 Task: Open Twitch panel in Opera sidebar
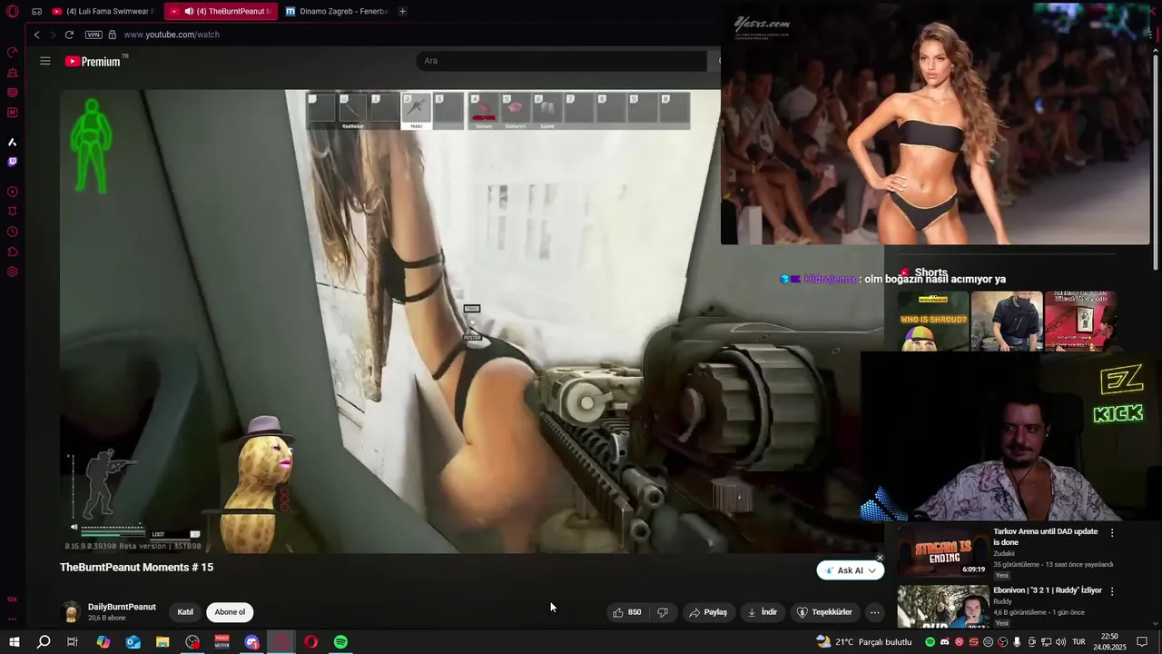13,162
